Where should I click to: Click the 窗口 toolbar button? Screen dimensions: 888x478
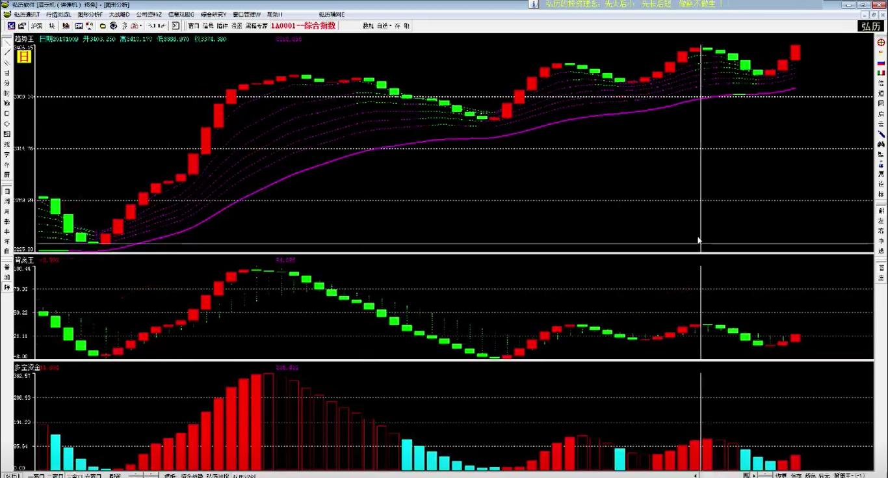click(x=194, y=26)
